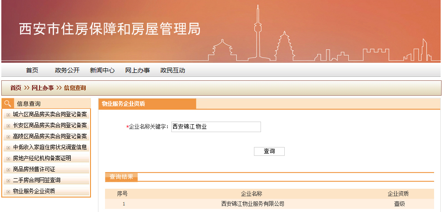Screen dimensions: 442x212
Task: Click the bullet icon next to 物业服务企业资质
Action: [8, 192]
